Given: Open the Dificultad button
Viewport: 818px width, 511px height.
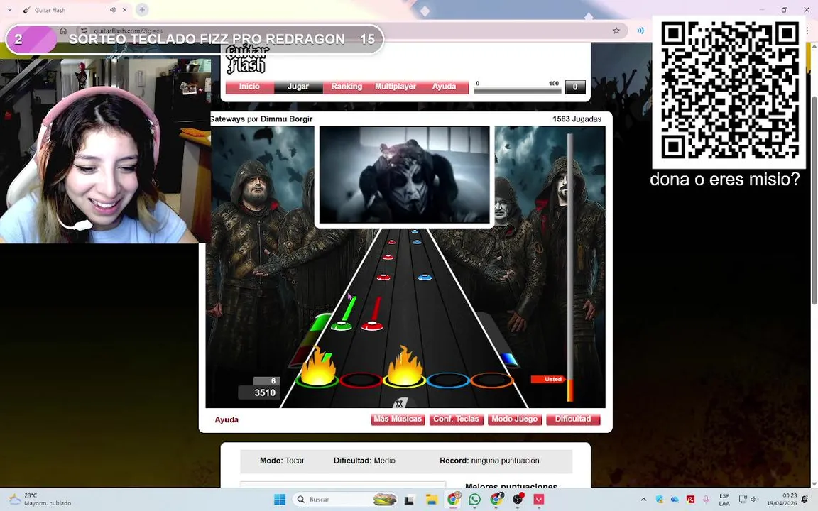Looking at the screenshot, I should 573,419.
